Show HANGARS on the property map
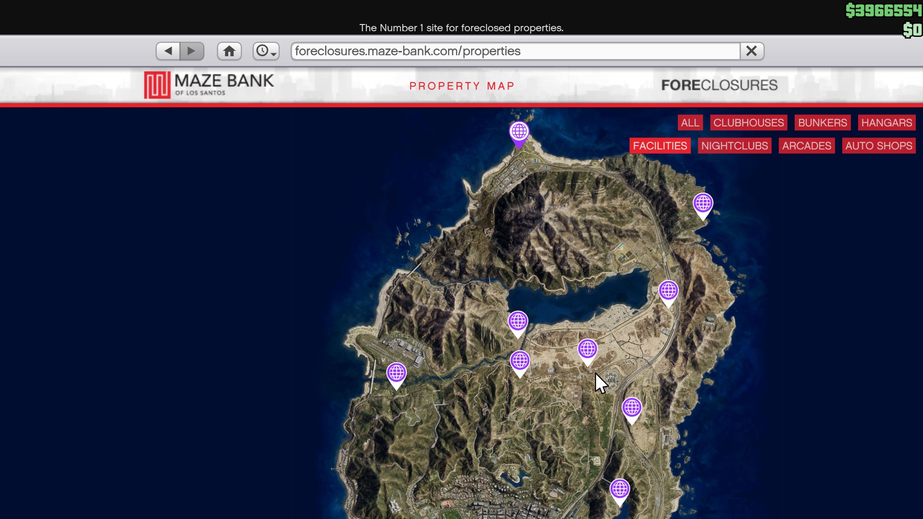The height and width of the screenshot is (519, 923). [886, 123]
